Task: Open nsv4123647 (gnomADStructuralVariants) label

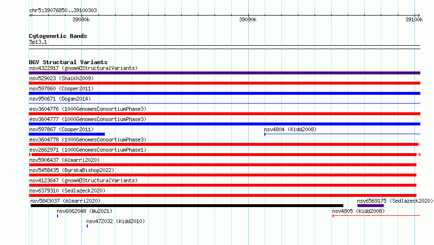Action: click(x=83, y=180)
